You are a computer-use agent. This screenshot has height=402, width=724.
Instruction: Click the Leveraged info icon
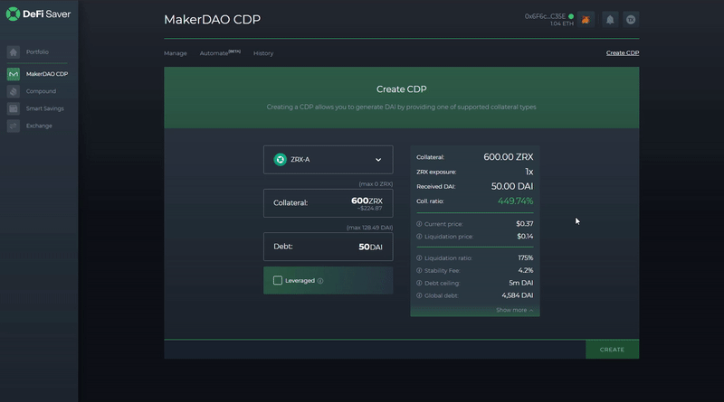click(x=320, y=281)
